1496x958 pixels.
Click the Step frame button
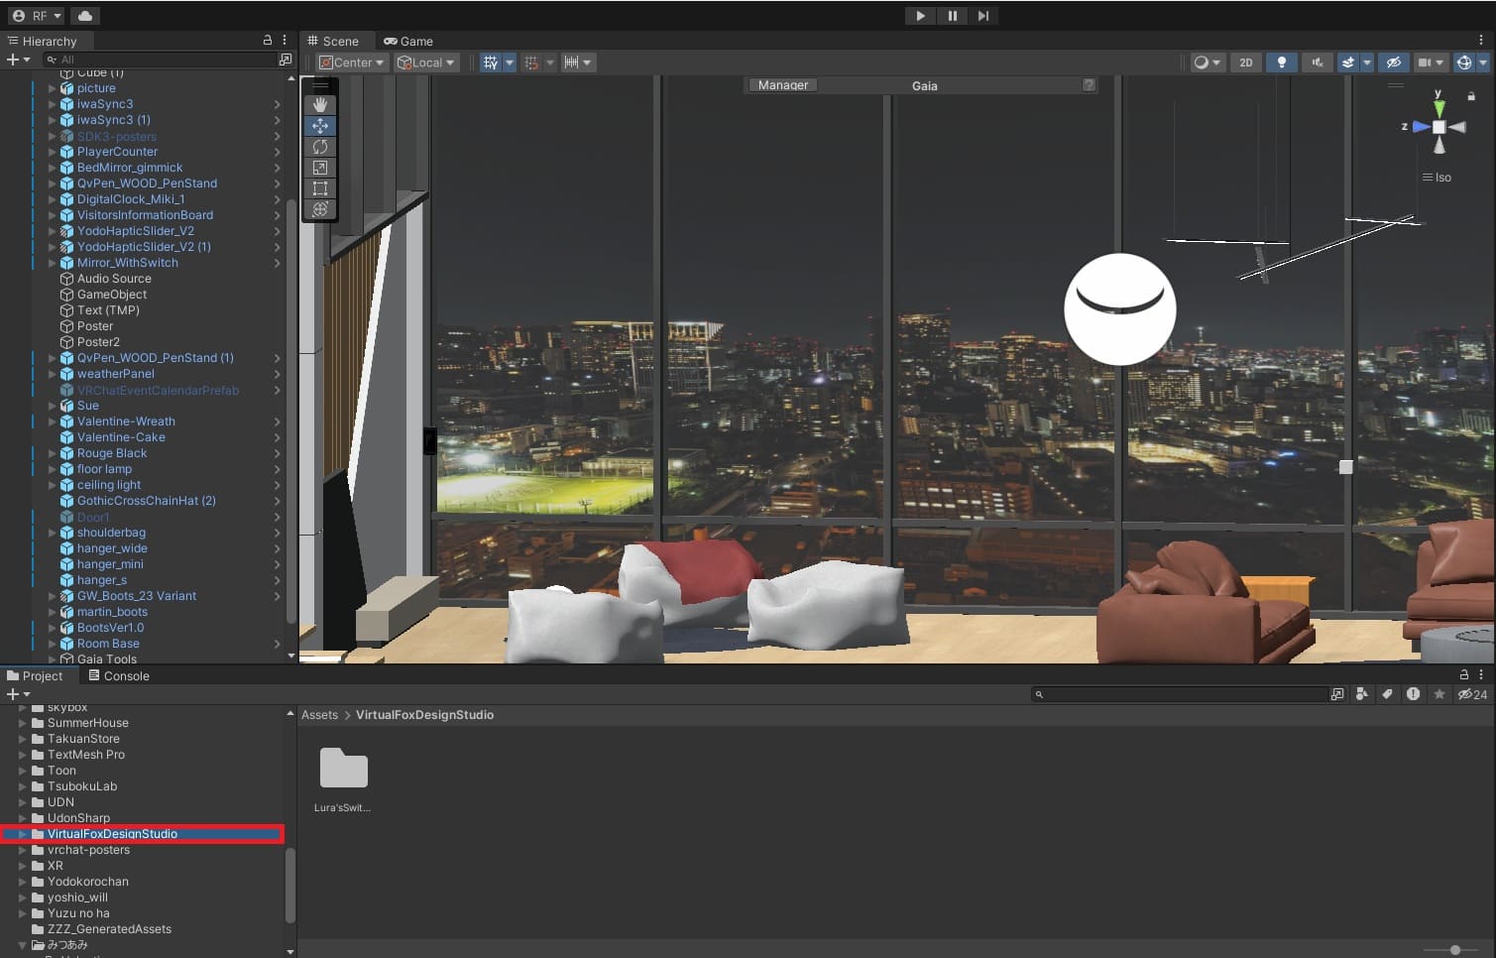coord(982,16)
